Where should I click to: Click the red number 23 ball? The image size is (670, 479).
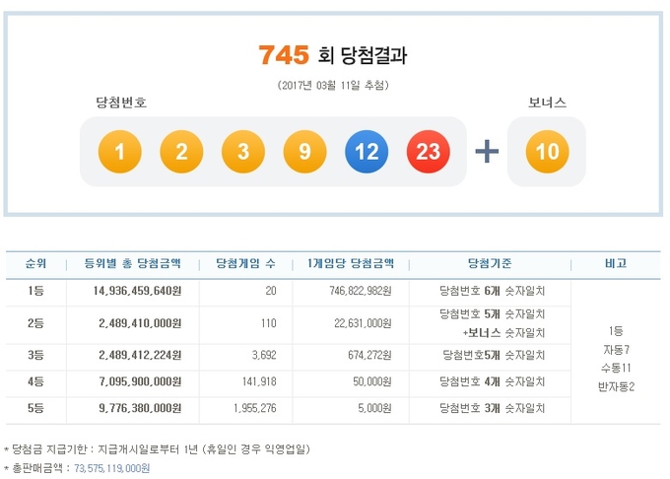pyautogui.click(x=427, y=152)
